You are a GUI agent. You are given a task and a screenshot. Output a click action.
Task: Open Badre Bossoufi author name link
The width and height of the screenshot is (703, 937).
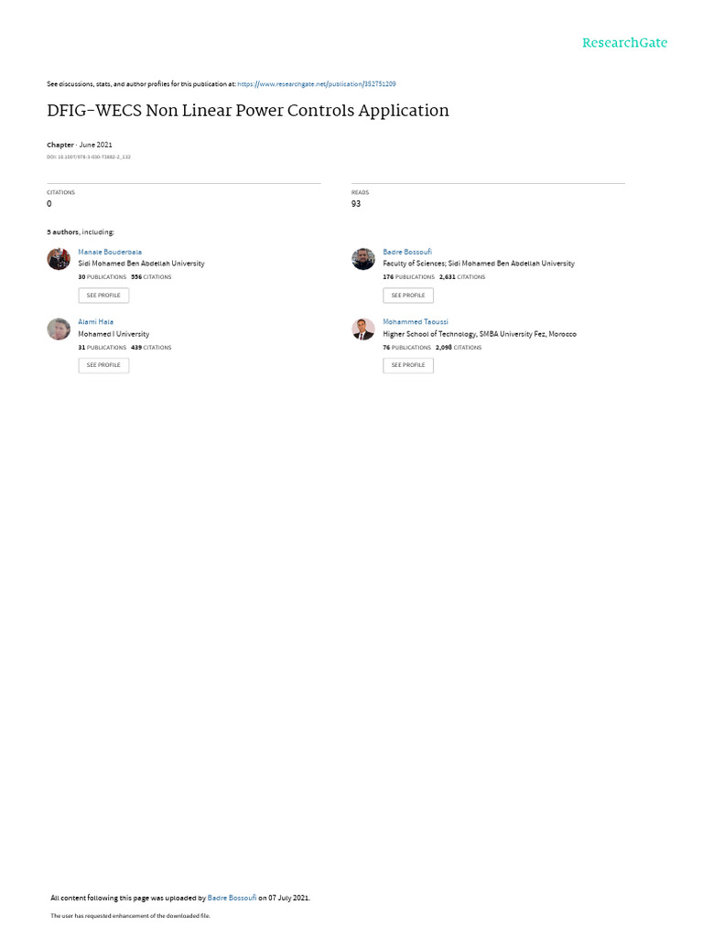(x=407, y=253)
